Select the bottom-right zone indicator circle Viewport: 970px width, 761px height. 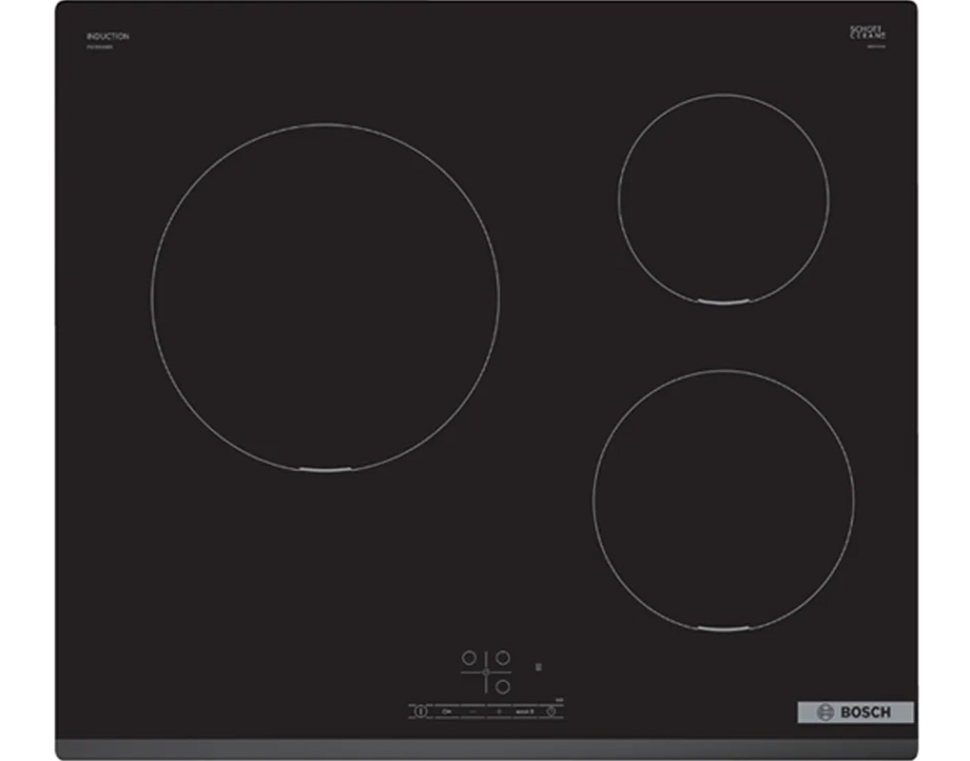click(x=503, y=685)
